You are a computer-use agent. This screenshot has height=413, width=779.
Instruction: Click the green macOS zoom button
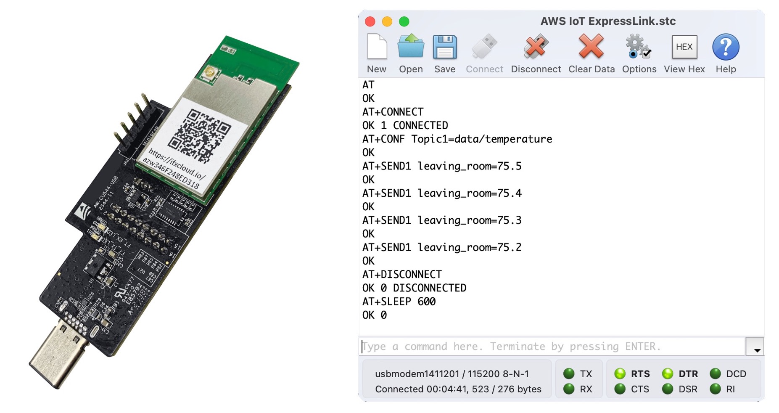404,21
